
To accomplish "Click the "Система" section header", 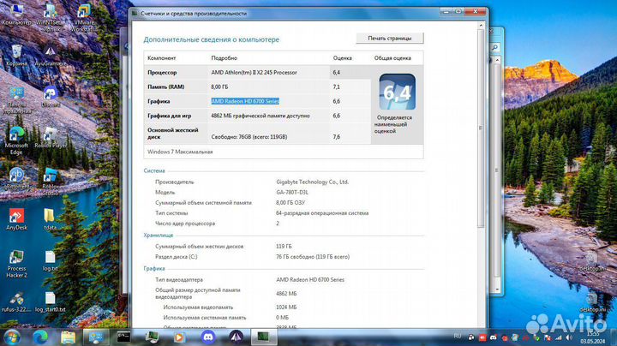I will [x=154, y=171].
